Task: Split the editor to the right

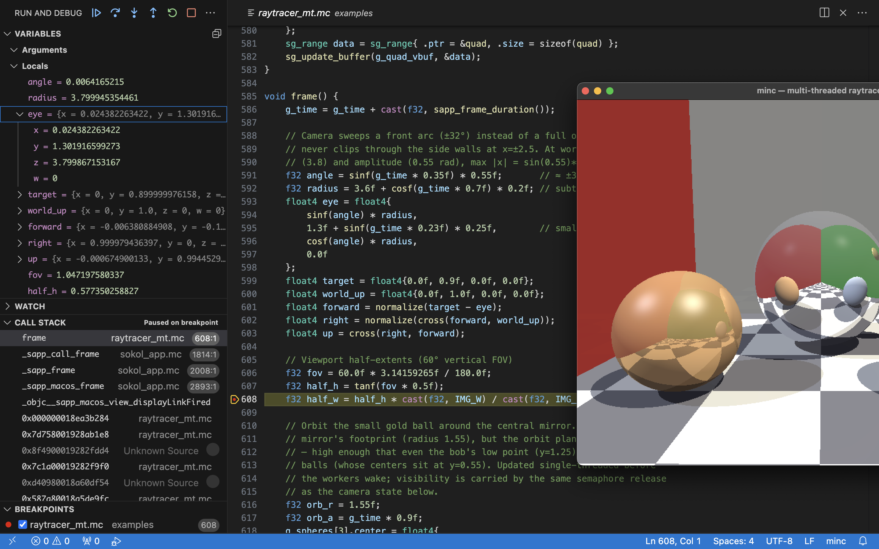Action: [824, 13]
